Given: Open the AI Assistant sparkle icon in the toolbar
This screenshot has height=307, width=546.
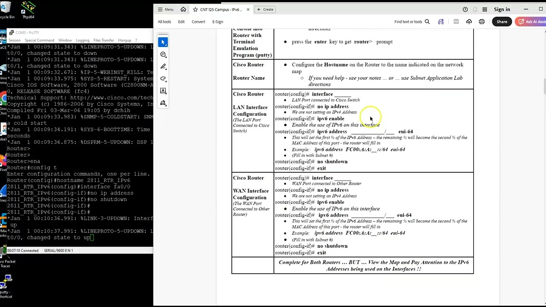Looking at the screenshot, I should click(441, 22).
